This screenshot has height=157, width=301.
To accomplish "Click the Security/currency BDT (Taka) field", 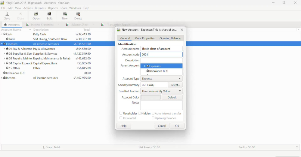I will (154, 85).
